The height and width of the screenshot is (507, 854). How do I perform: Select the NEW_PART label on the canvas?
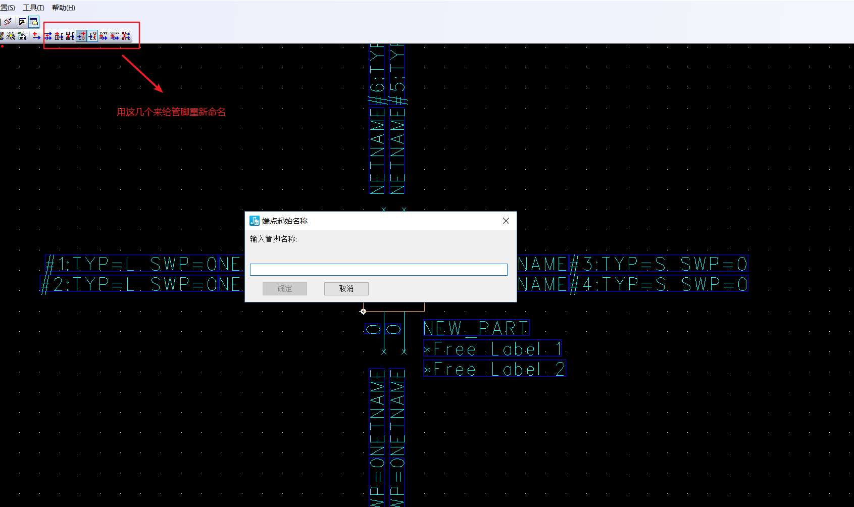tap(475, 328)
